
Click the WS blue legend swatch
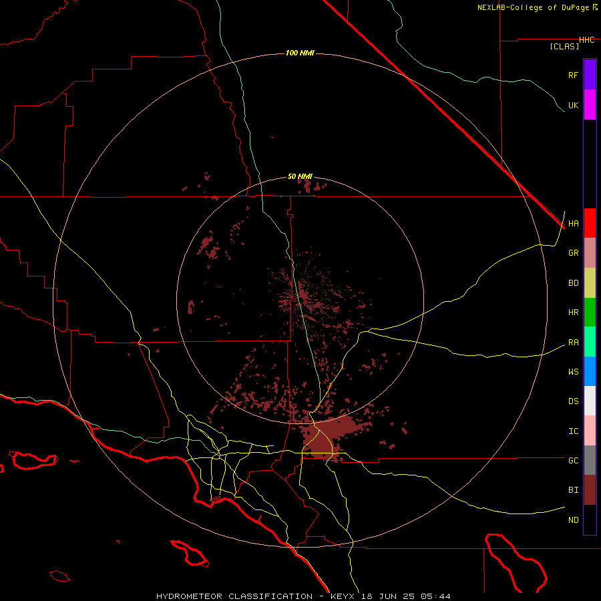pyautogui.click(x=590, y=371)
